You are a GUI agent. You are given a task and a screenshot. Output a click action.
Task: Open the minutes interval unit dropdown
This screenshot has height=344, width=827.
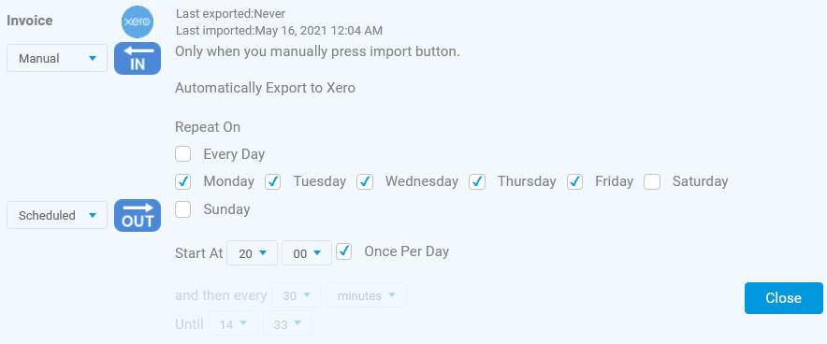pos(366,295)
